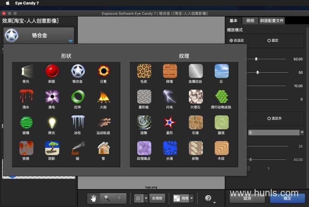Viewport: 309px width, 207px height.
Task: Choose the 星形 star texture icon
Action: tap(170, 122)
